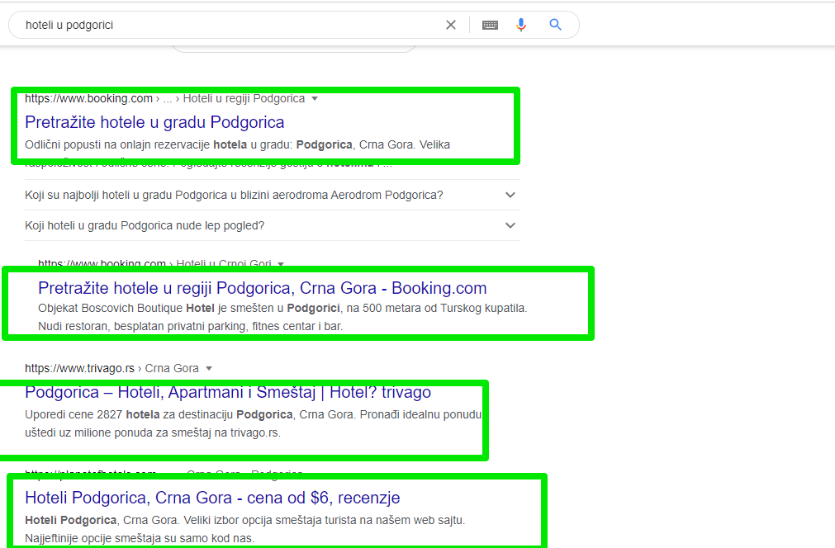Open the on-screen keyboard input tool

(x=490, y=25)
